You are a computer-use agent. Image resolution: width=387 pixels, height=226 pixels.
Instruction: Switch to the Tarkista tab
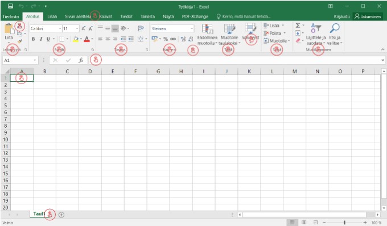tap(147, 16)
